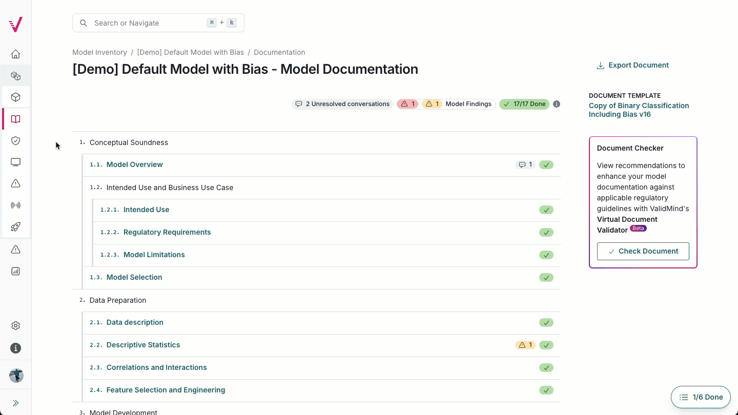Image resolution: width=738 pixels, height=415 pixels.
Task: Open the Home dashboard icon
Action: click(15, 54)
